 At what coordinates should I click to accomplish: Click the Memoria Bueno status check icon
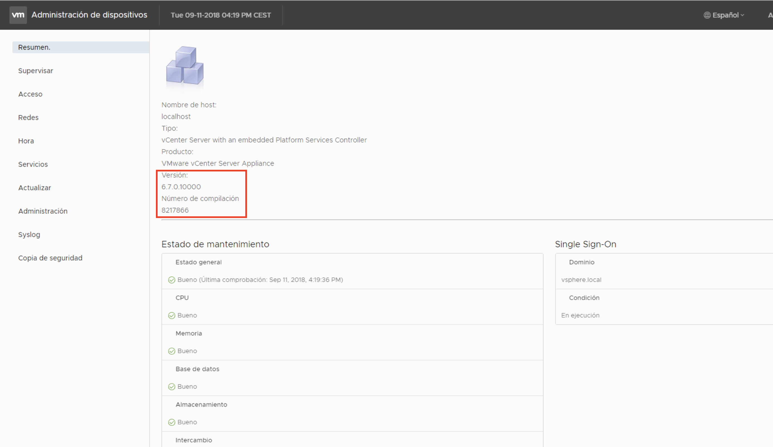point(172,351)
